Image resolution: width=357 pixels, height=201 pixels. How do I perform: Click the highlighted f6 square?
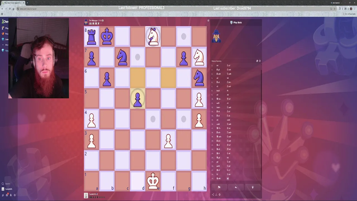[168, 78]
